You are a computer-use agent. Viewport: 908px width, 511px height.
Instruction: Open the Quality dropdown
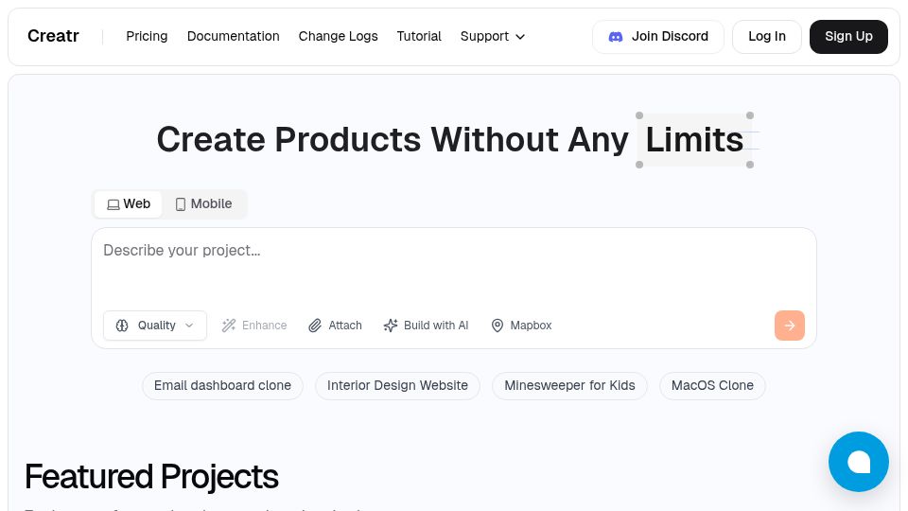coord(154,326)
